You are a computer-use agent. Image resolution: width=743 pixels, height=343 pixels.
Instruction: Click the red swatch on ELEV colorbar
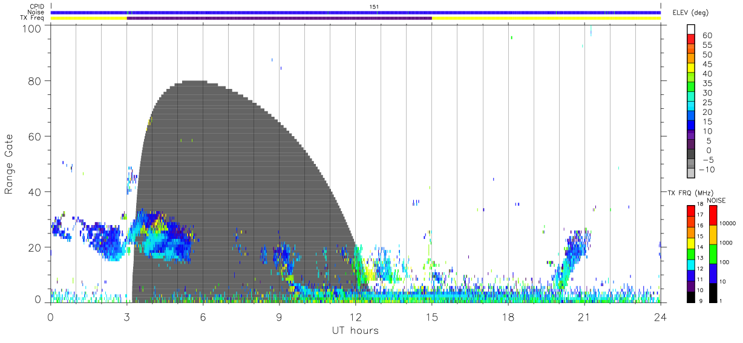pos(691,39)
